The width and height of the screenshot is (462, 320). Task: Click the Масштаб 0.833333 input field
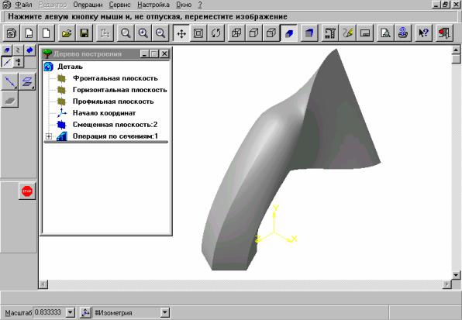pyautogui.click(x=49, y=312)
